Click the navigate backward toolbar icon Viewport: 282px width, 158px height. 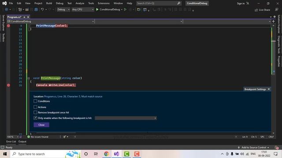pos(6,10)
